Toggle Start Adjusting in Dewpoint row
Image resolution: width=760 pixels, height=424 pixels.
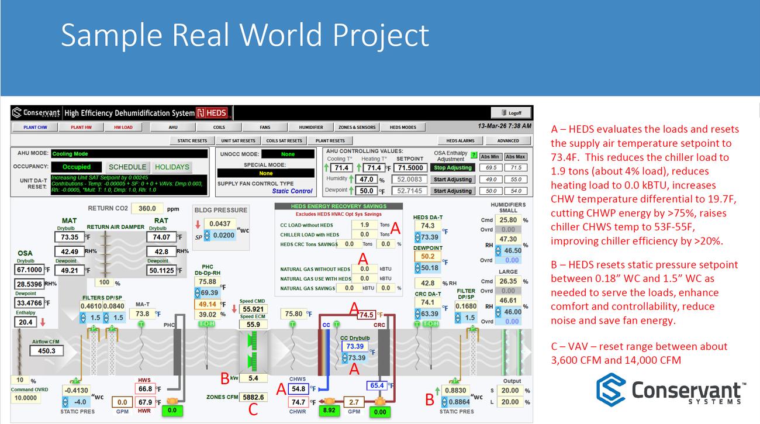click(451, 191)
